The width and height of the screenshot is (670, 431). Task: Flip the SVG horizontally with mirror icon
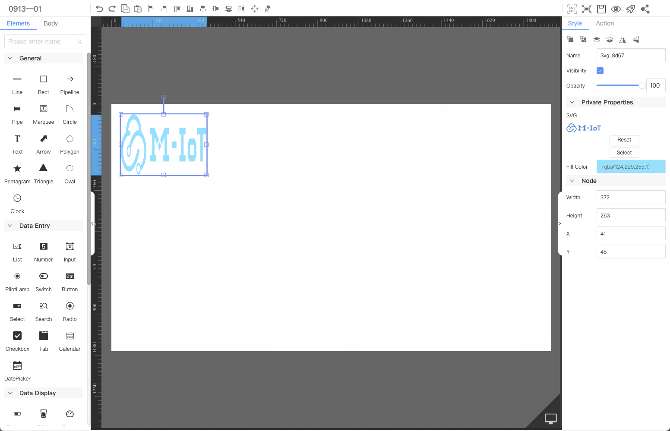[623, 39]
